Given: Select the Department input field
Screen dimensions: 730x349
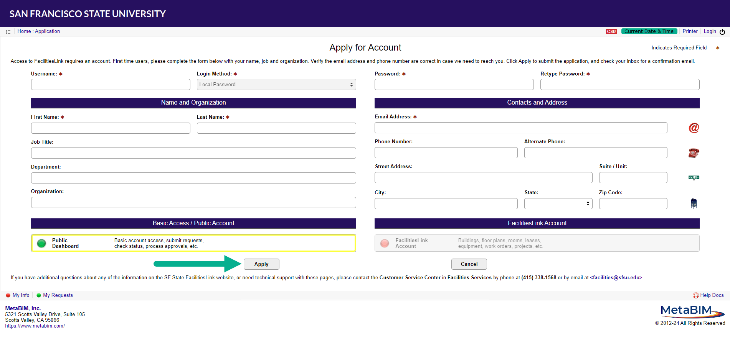Looking at the screenshot, I should (193, 178).
